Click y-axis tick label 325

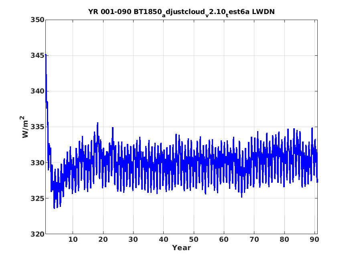tap(37, 198)
